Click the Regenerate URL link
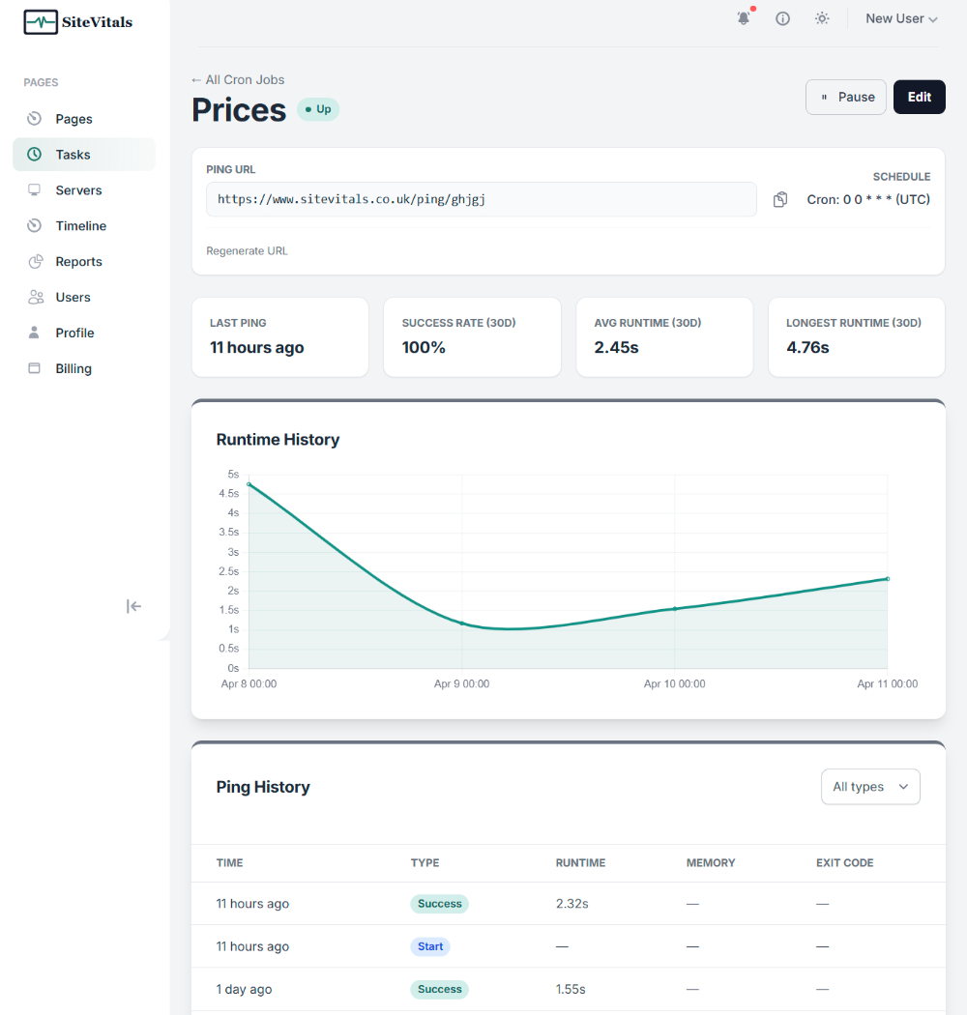Viewport: 967px width, 1015px height. tap(247, 250)
